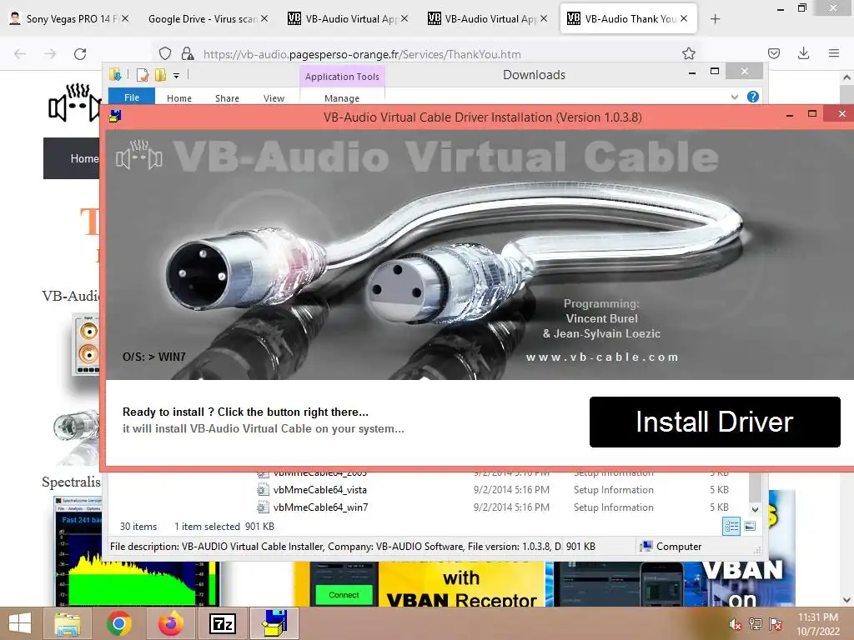854x640 pixels.
Task: Click the padlock site security icon
Action: pyautogui.click(x=188, y=53)
